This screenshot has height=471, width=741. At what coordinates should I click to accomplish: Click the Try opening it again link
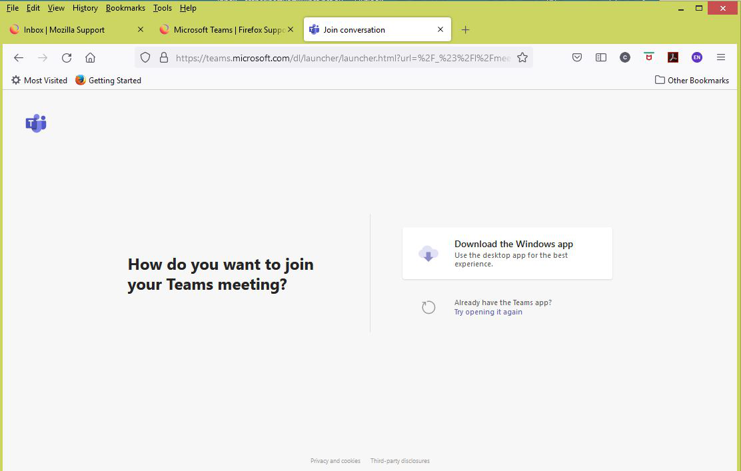point(488,312)
